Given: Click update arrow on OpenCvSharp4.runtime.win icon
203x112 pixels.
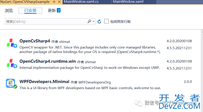Looking at the screenshot, I should click(15, 66).
